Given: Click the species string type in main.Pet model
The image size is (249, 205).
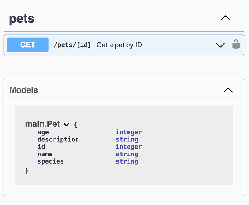Looking at the screenshot, I should pyautogui.click(x=127, y=161).
